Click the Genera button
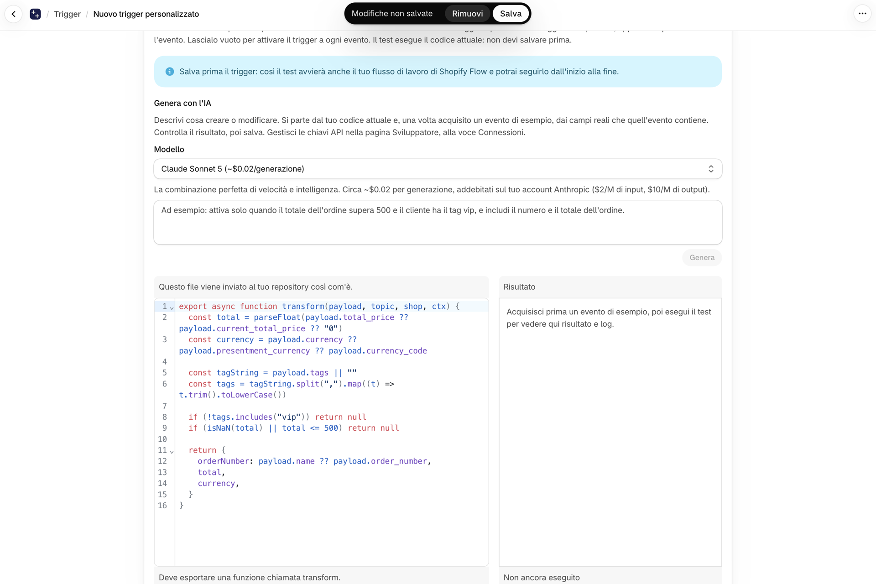This screenshot has height=584, width=876. coord(702,258)
